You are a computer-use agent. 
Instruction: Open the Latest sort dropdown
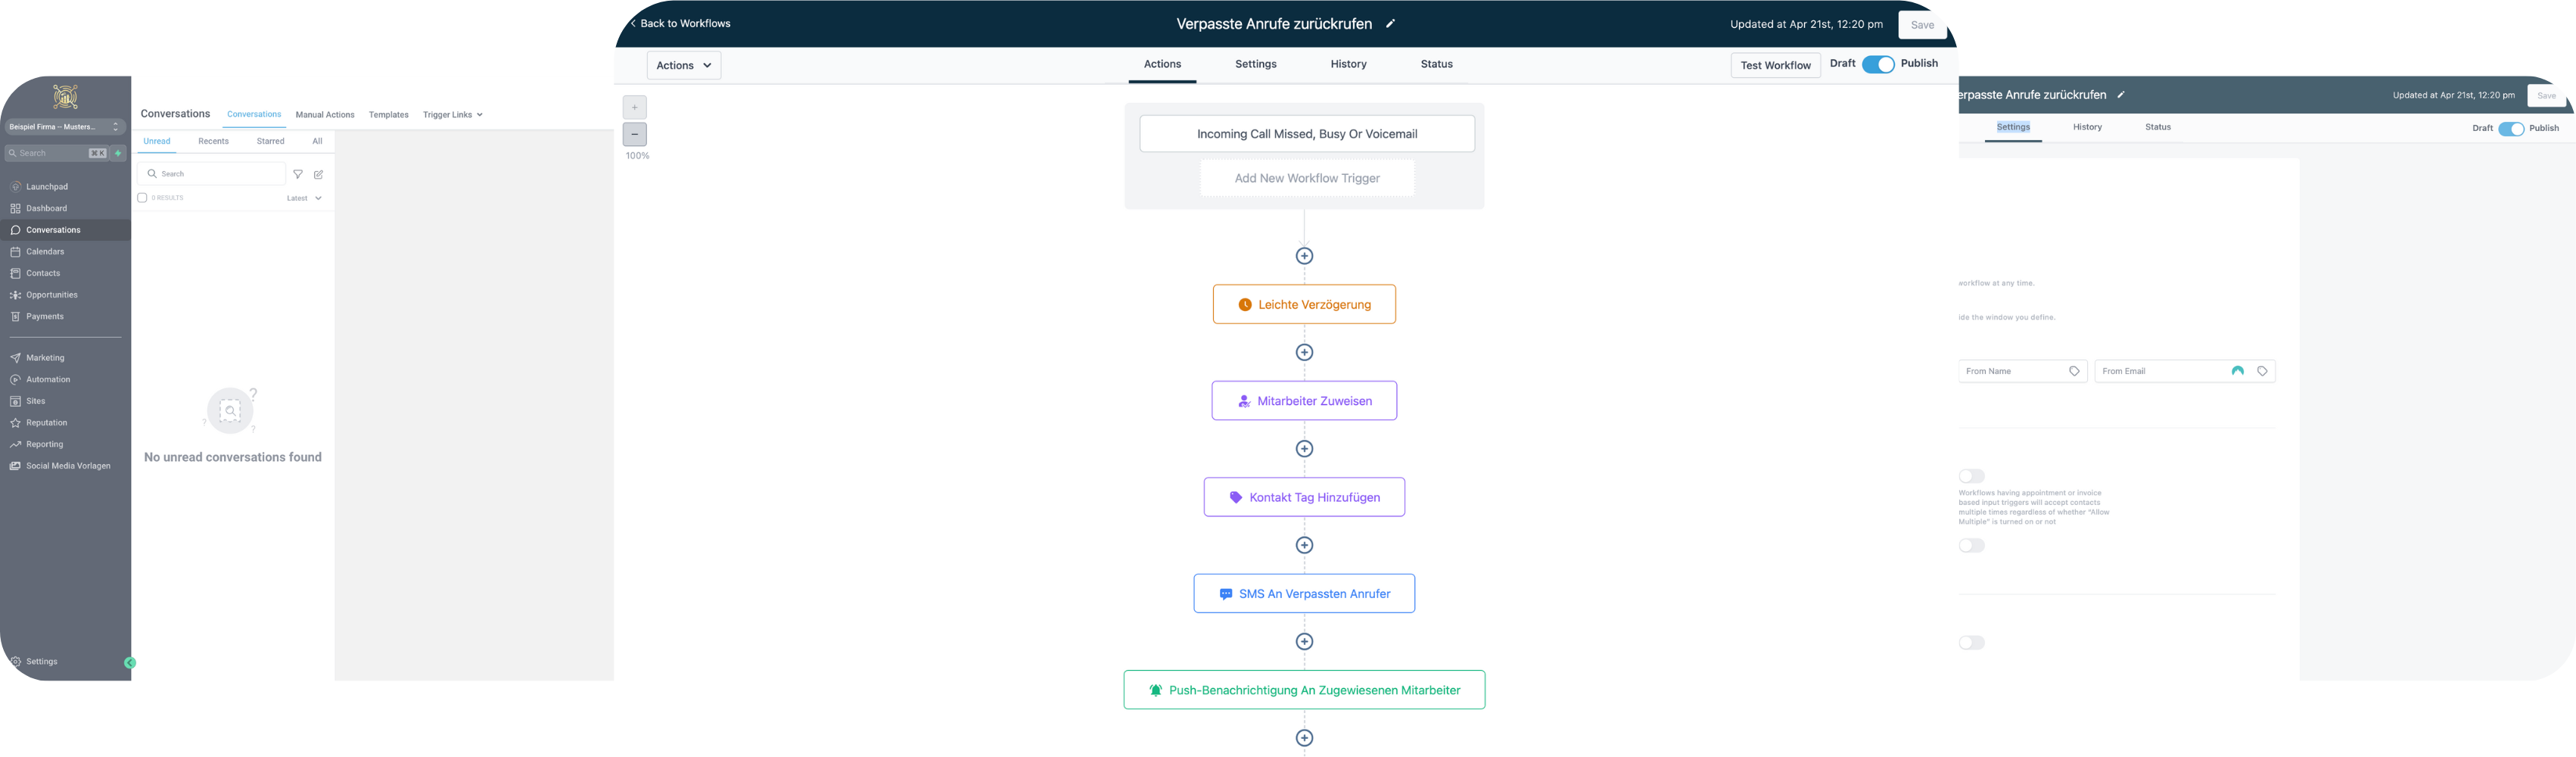pyautogui.click(x=304, y=198)
